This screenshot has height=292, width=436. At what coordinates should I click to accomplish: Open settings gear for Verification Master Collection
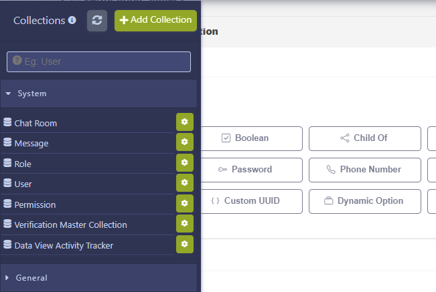pyautogui.click(x=184, y=224)
